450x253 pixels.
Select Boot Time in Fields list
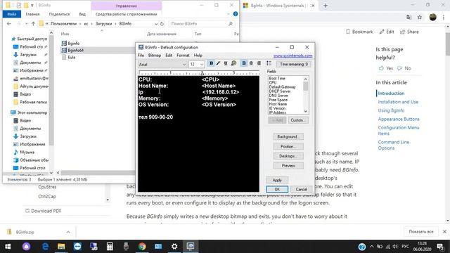(x=277, y=78)
